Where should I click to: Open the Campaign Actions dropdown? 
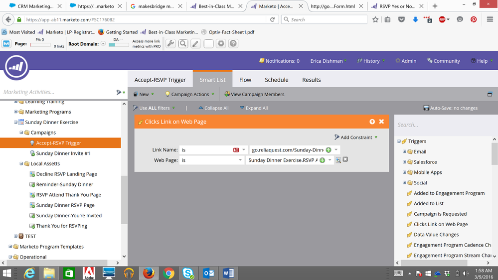(x=189, y=94)
